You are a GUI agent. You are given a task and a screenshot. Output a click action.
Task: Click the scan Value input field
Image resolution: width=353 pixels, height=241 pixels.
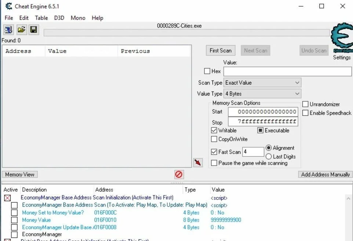tap(287, 72)
